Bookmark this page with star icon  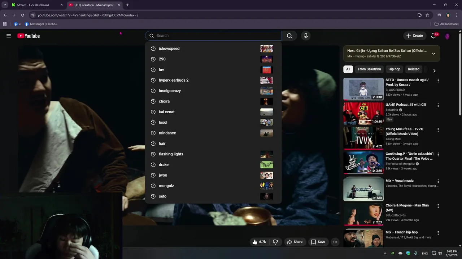(x=427, y=15)
